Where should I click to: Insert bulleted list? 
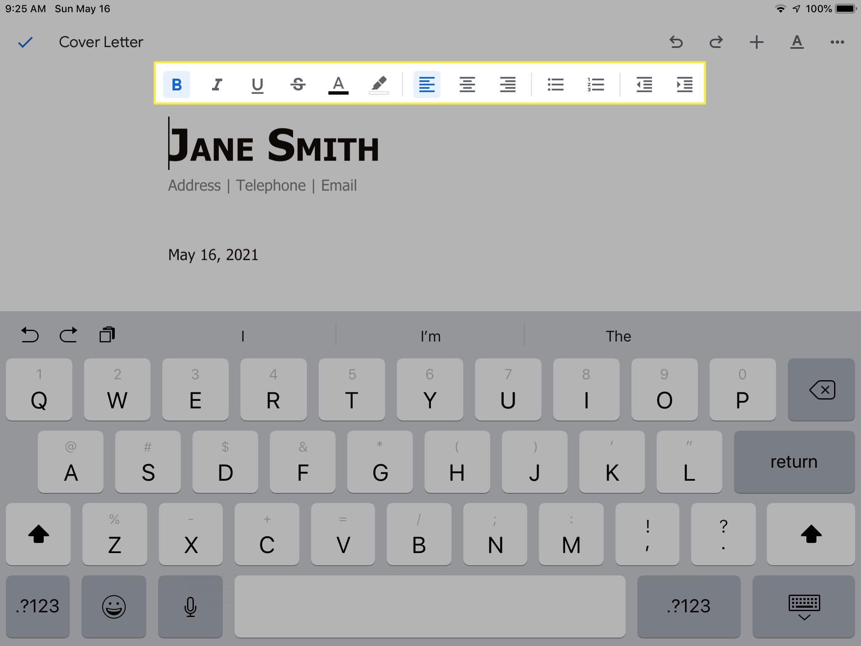pos(555,85)
